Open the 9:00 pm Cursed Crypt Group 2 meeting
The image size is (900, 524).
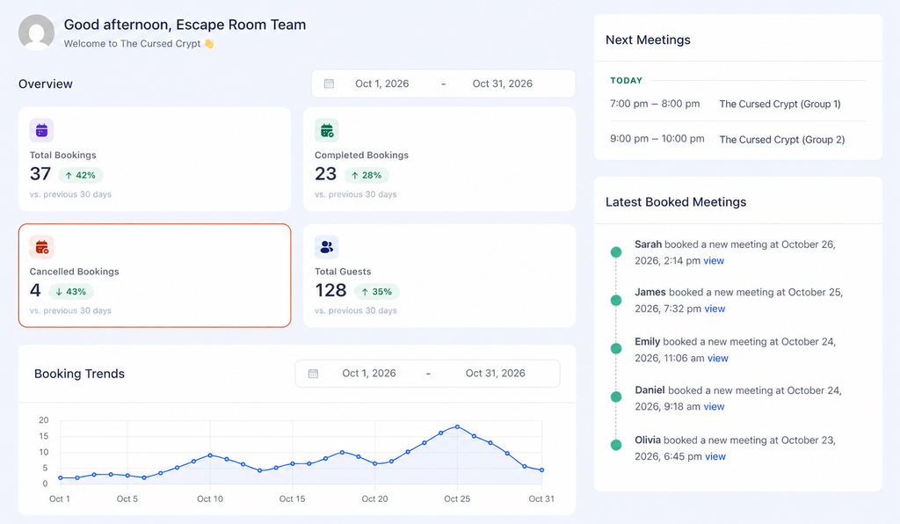click(738, 139)
